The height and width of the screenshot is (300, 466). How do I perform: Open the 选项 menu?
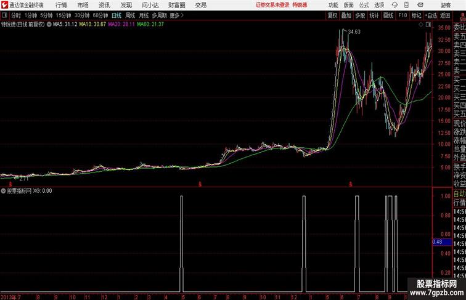[x=379, y=5]
